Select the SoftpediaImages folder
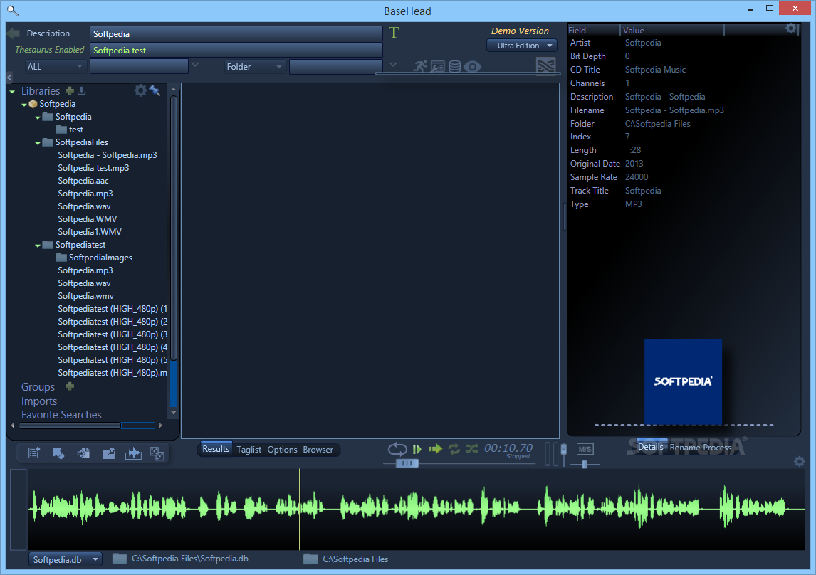 pyautogui.click(x=94, y=258)
